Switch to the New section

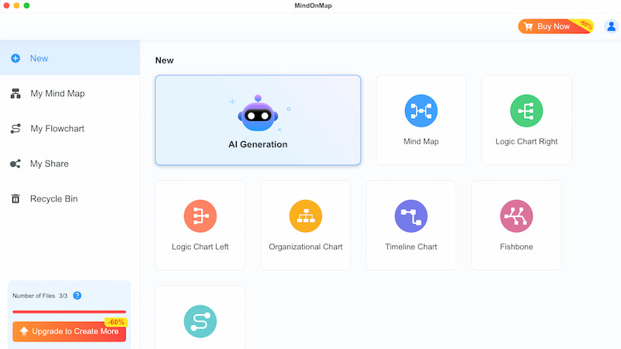click(x=70, y=57)
